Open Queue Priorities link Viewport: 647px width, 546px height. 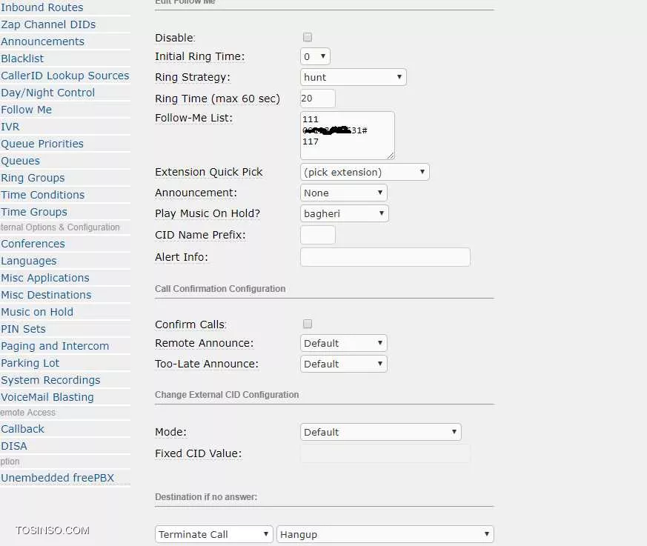42,144
